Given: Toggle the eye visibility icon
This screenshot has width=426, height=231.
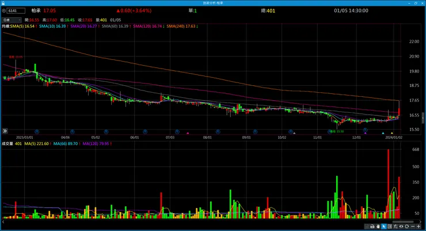Looking at the screenshot, I should click(401, 226).
